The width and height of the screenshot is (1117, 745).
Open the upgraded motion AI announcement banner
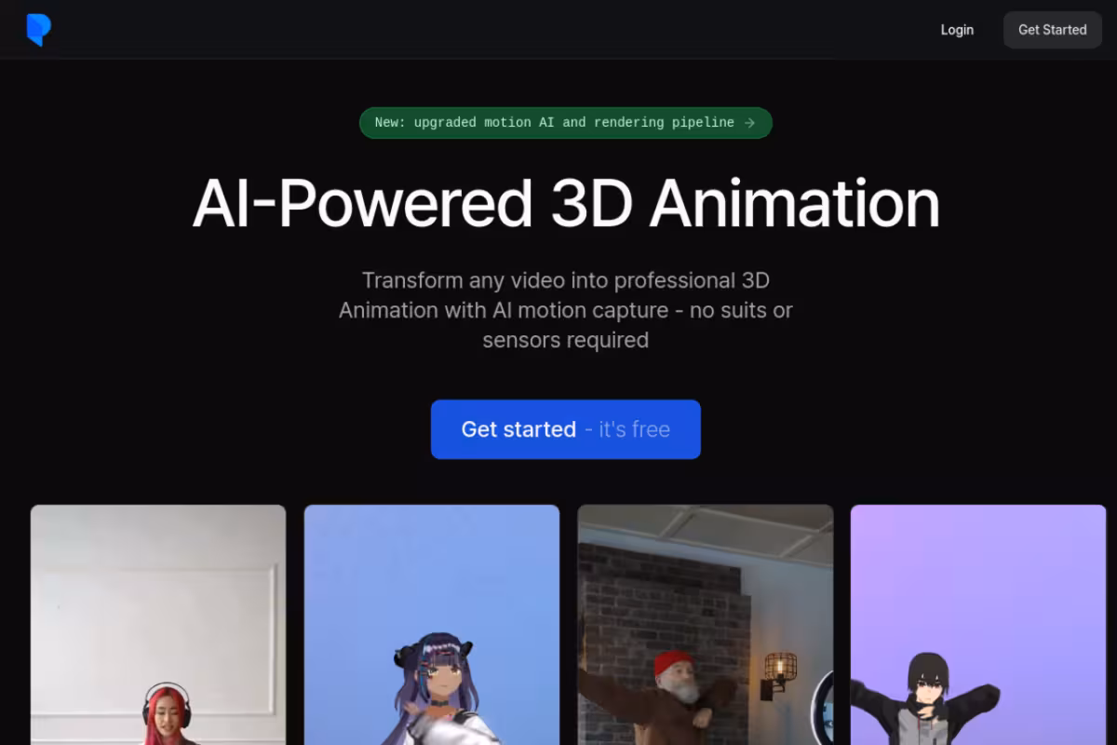coord(566,123)
